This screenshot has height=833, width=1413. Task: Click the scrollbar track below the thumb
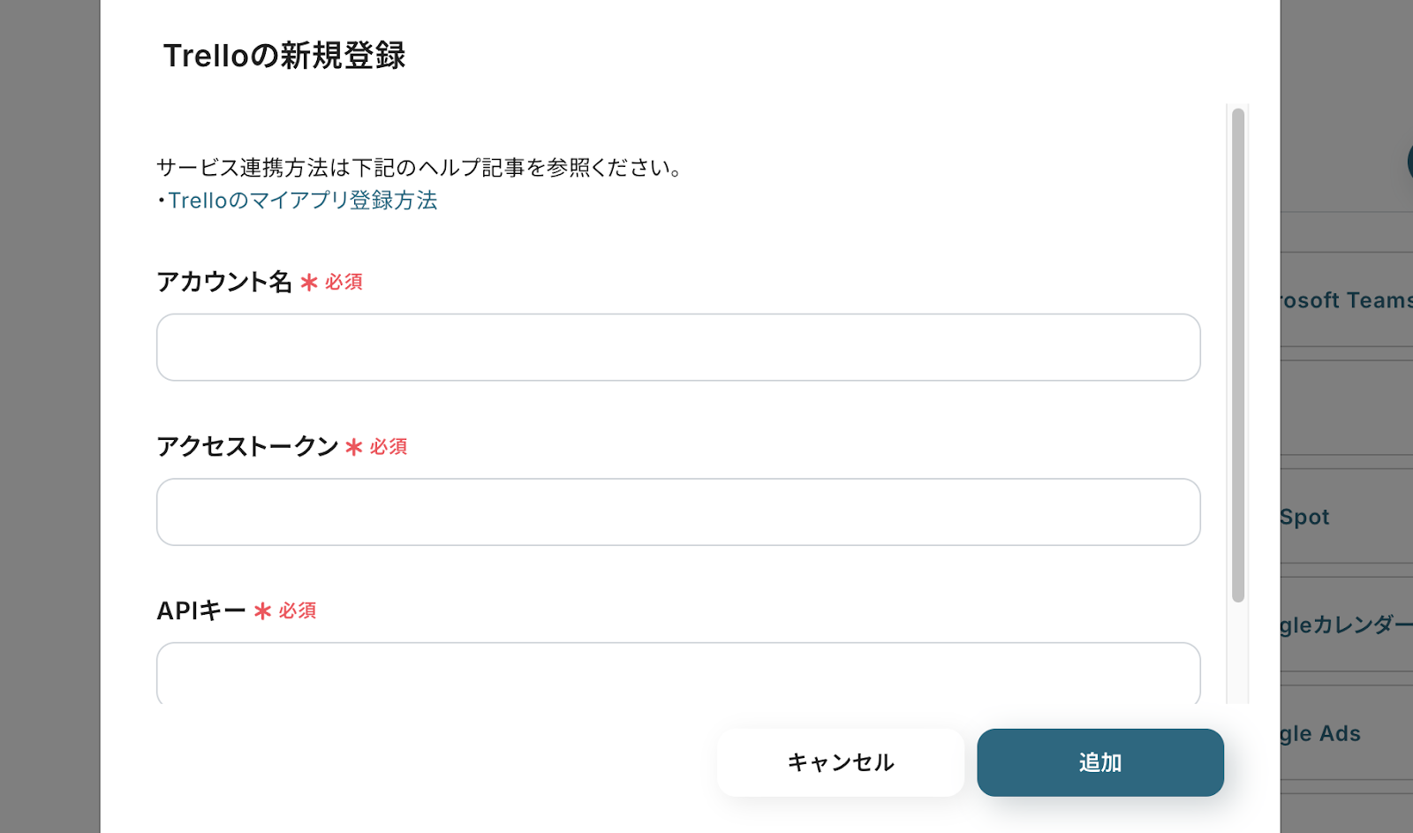(1238, 654)
